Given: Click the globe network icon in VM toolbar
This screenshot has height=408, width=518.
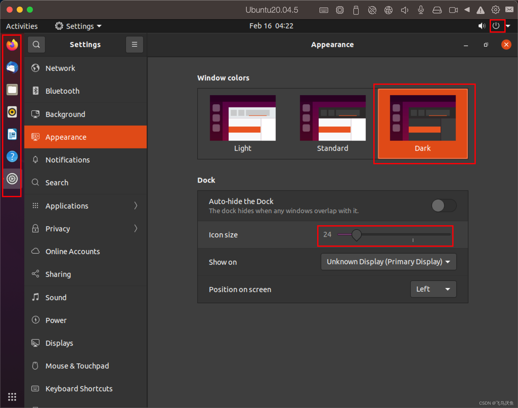Looking at the screenshot, I should pyautogui.click(x=388, y=10).
